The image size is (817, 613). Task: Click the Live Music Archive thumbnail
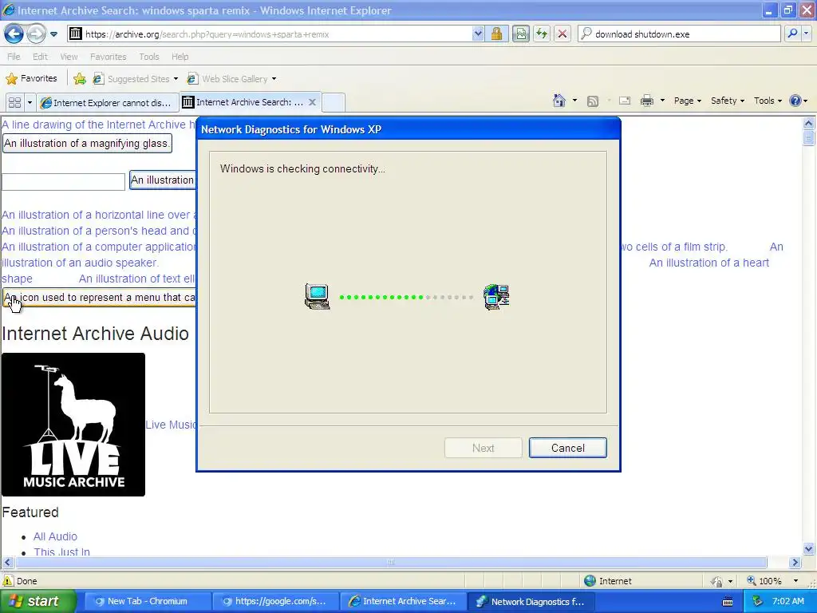pyautogui.click(x=73, y=425)
